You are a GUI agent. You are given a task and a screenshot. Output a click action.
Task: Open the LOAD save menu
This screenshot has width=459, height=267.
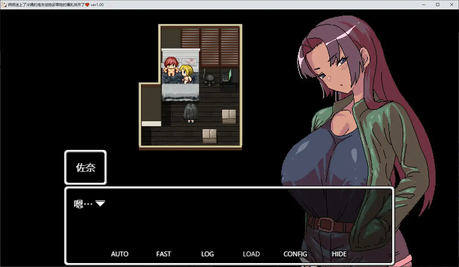[x=251, y=254]
